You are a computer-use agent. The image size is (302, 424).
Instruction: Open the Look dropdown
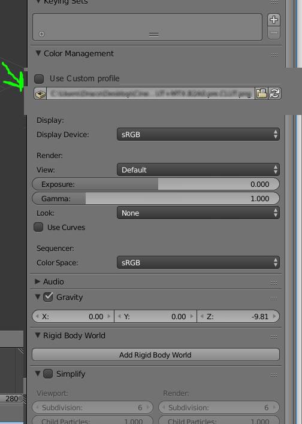click(198, 213)
